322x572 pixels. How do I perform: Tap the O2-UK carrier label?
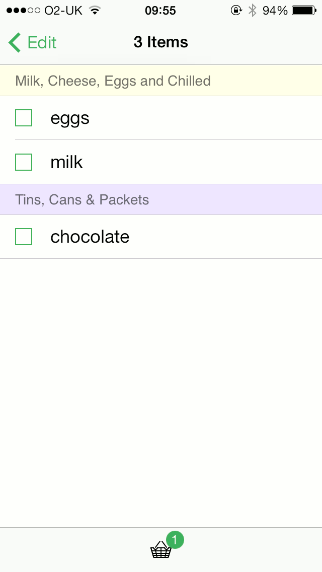[63, 10]
